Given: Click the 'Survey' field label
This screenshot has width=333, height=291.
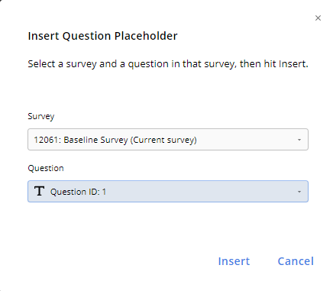Looking at the screenshot, I should click(41, 116).
